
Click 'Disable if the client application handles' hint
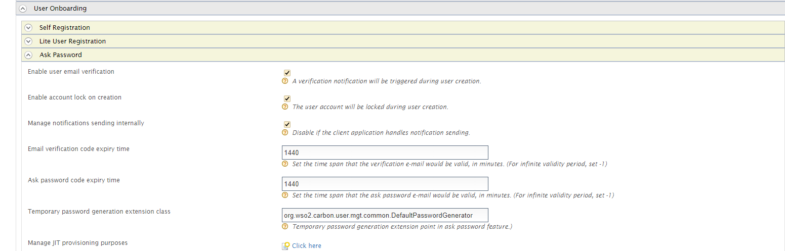[381, 133]
